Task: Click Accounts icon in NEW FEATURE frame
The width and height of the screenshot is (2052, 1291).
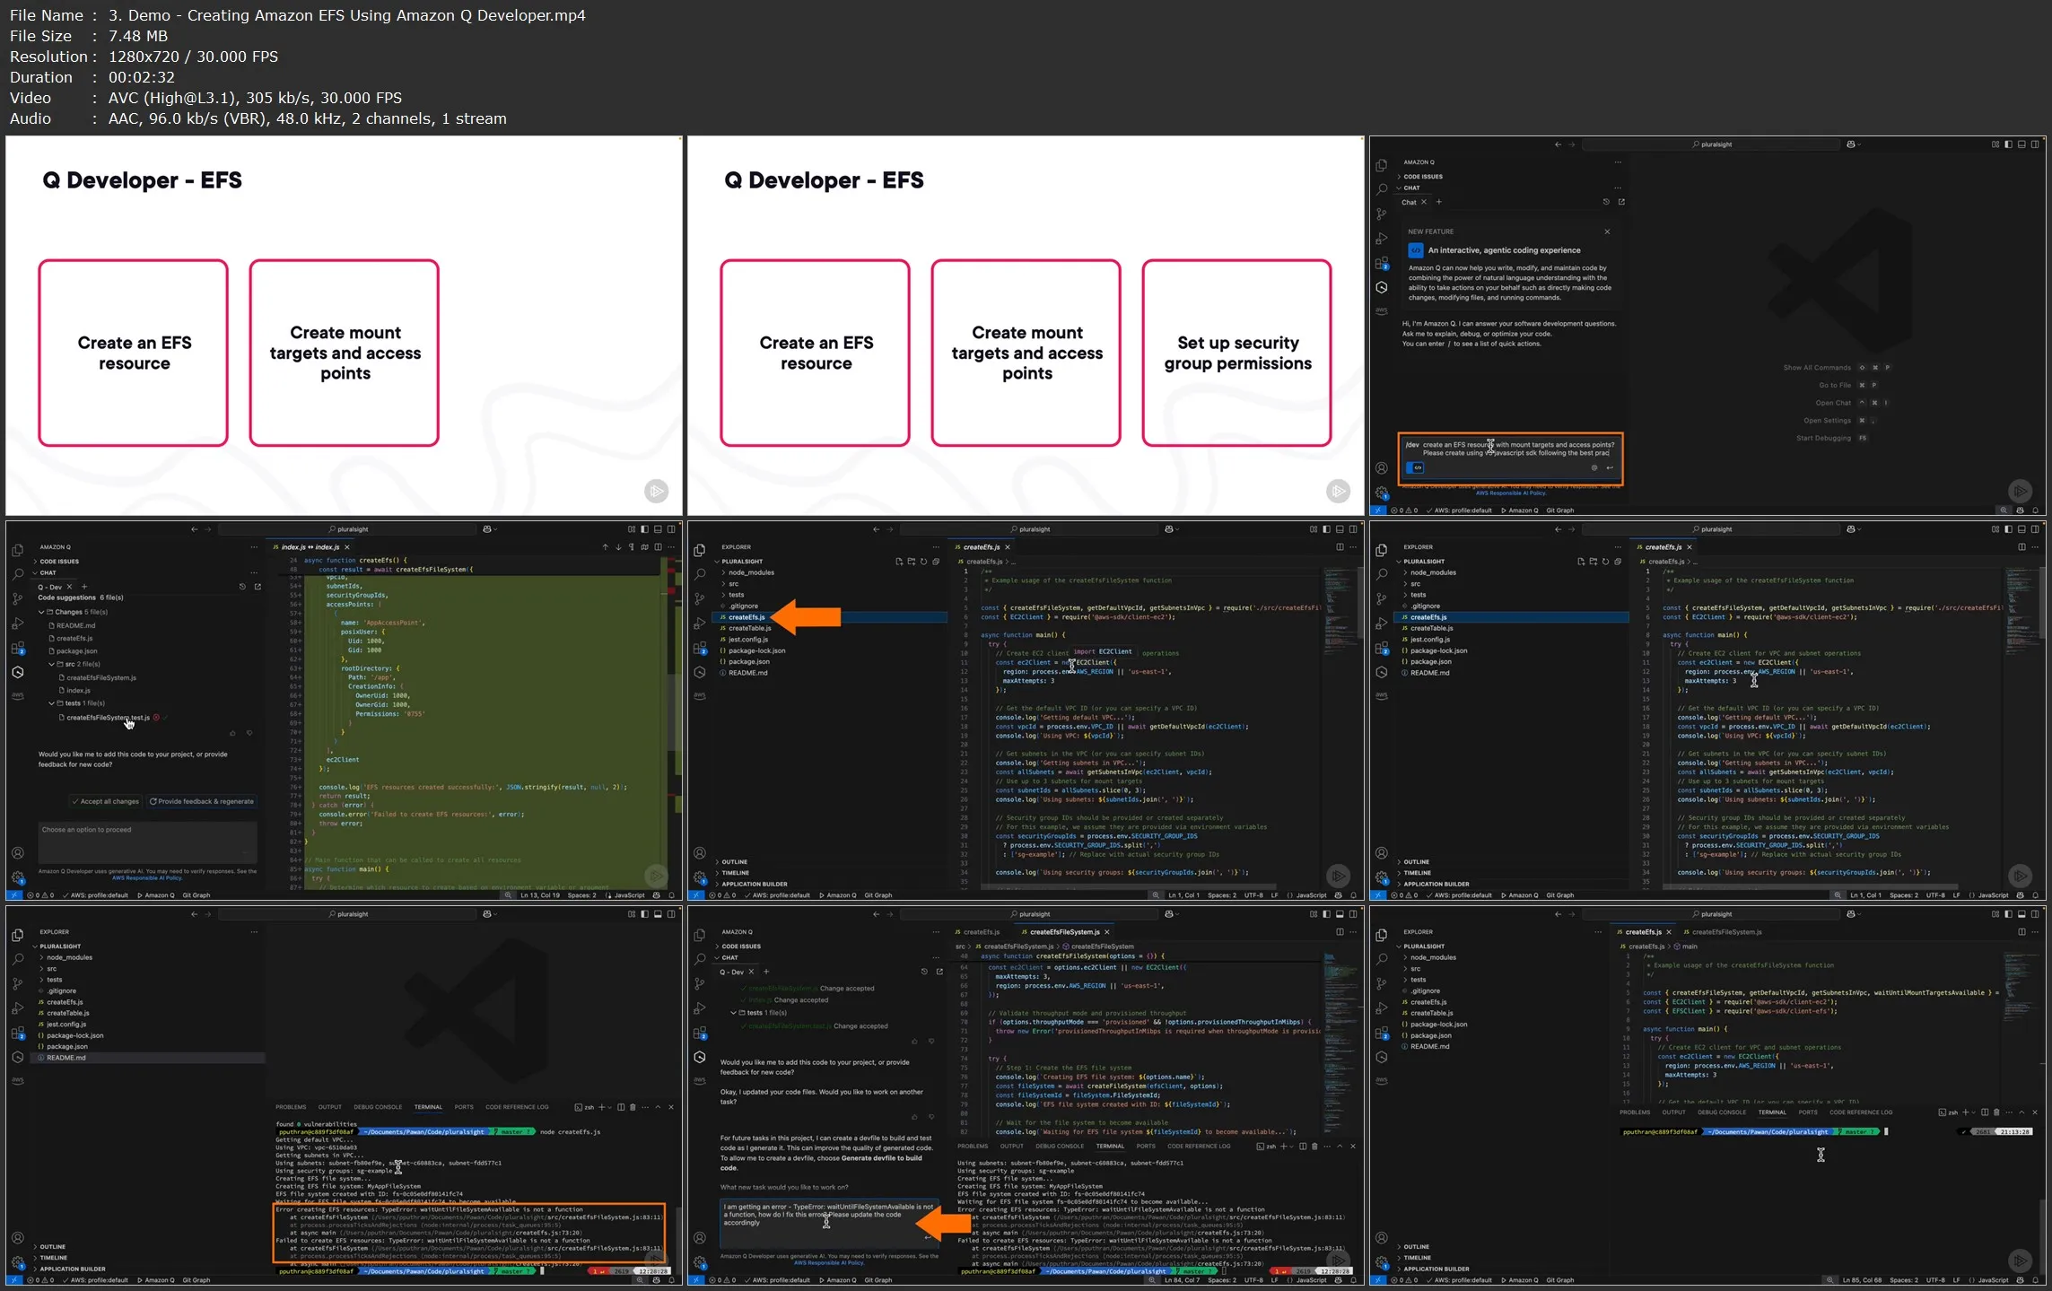Action: coord(1382,468)
